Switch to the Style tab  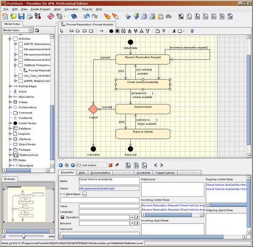point(82,173)
